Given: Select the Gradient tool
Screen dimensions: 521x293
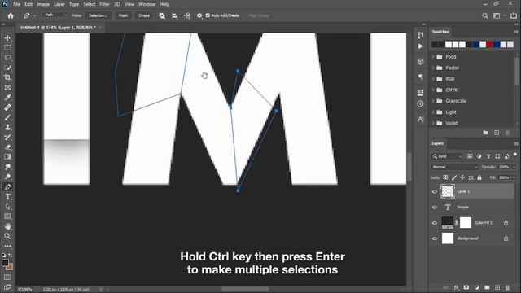Looking at the screenshot, I should (7, 157).
